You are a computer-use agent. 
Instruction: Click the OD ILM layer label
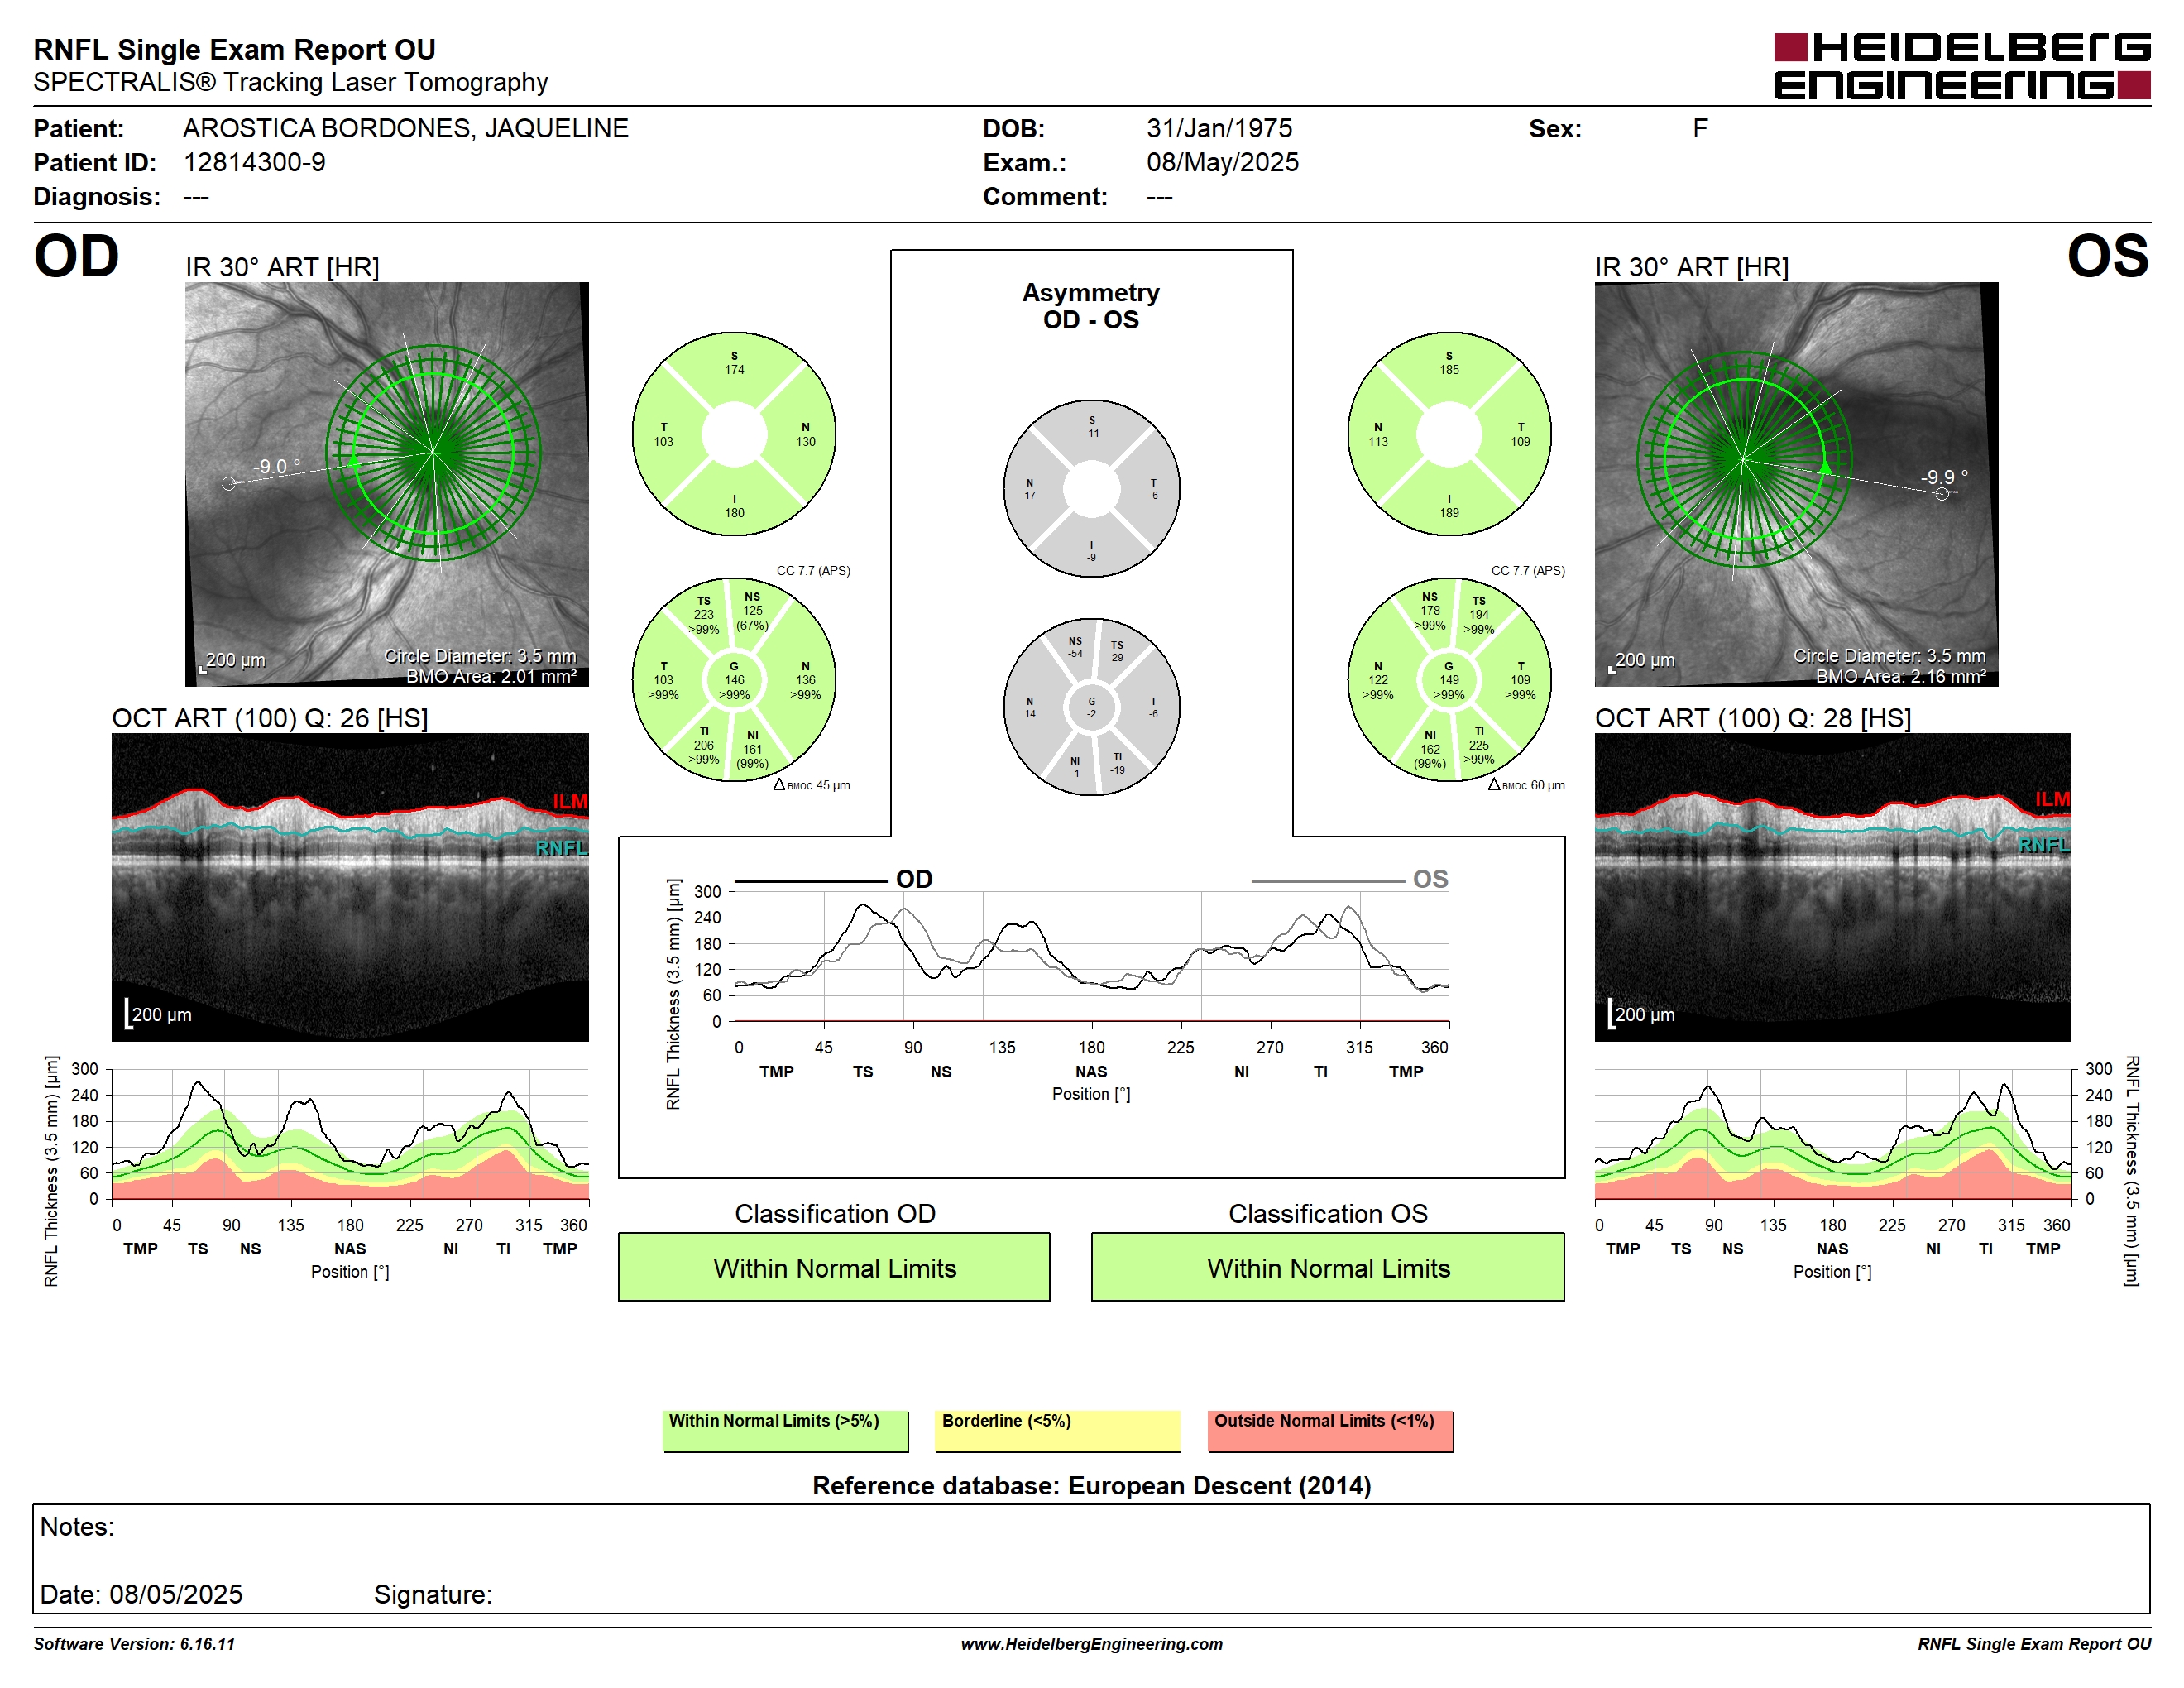pos(570,802)
